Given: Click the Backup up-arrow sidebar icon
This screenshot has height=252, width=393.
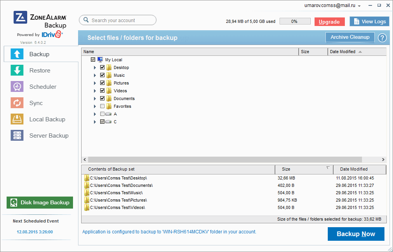Looking at the screenshot, I should click(x=17, y=54).
